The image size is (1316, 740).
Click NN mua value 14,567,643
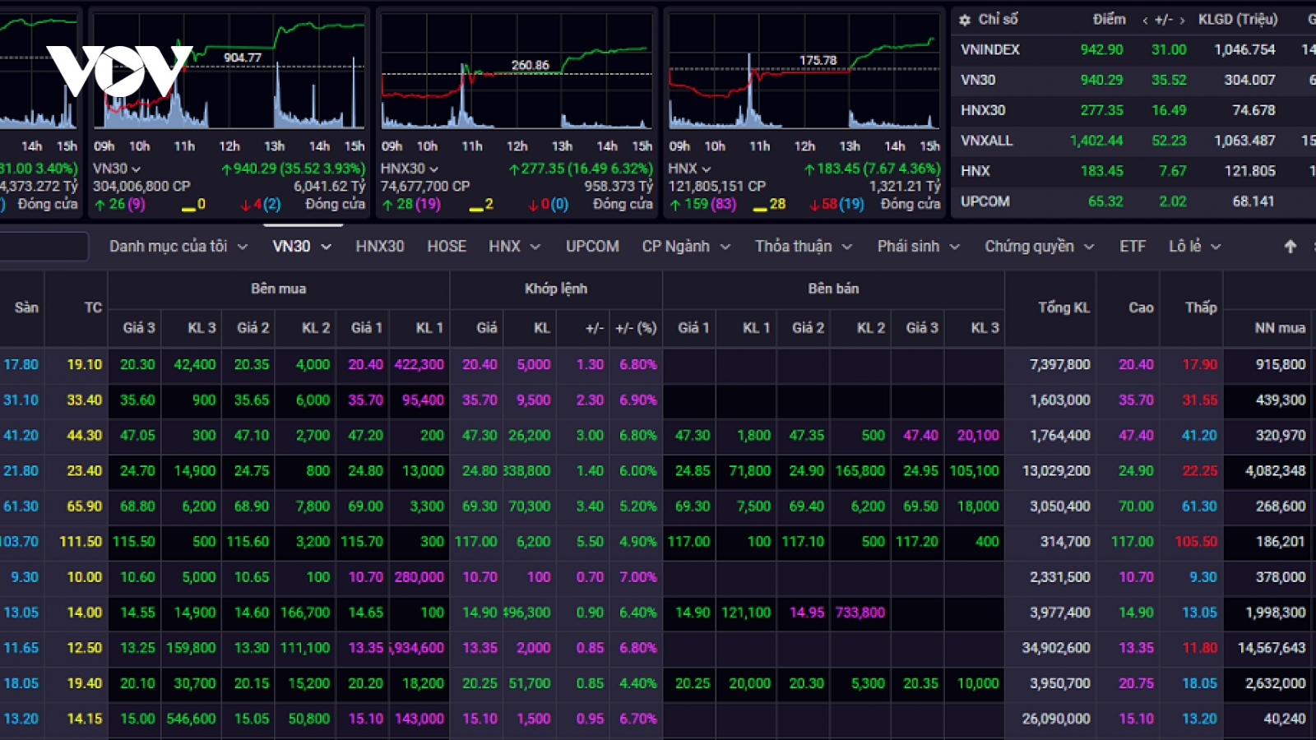point(1272,648)
